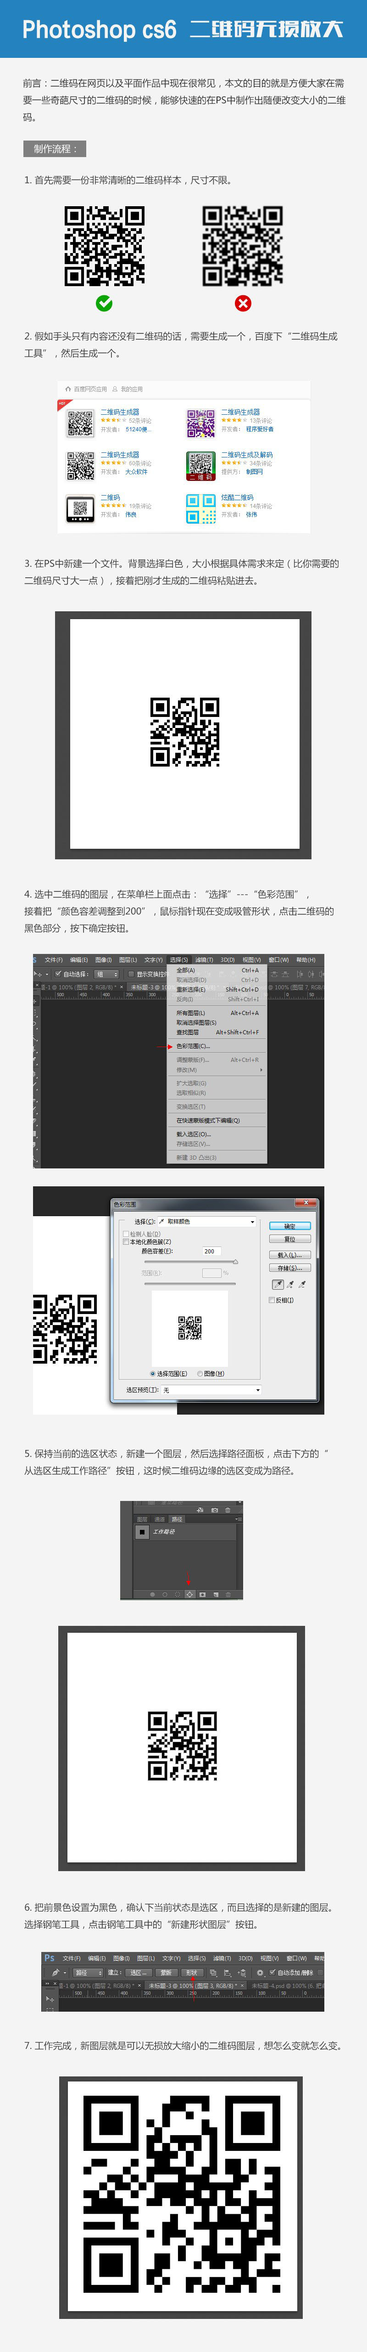Switch to the 路径 tab in the panel
Viewport: 367px width, 2352px height.
tap(176, 1519)
